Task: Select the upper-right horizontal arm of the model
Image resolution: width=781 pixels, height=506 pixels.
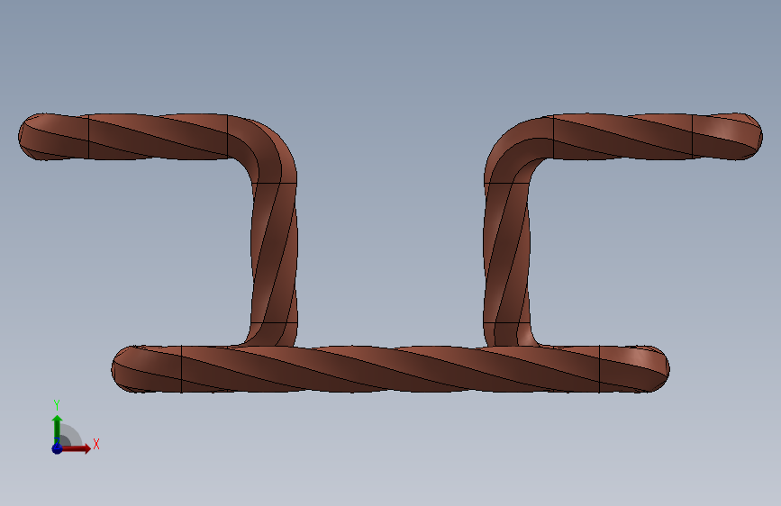Action: tap(658, 137)
